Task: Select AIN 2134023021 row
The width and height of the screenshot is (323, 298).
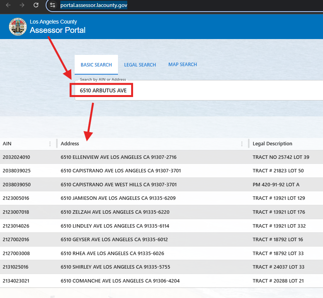Action: click(16, 281)
